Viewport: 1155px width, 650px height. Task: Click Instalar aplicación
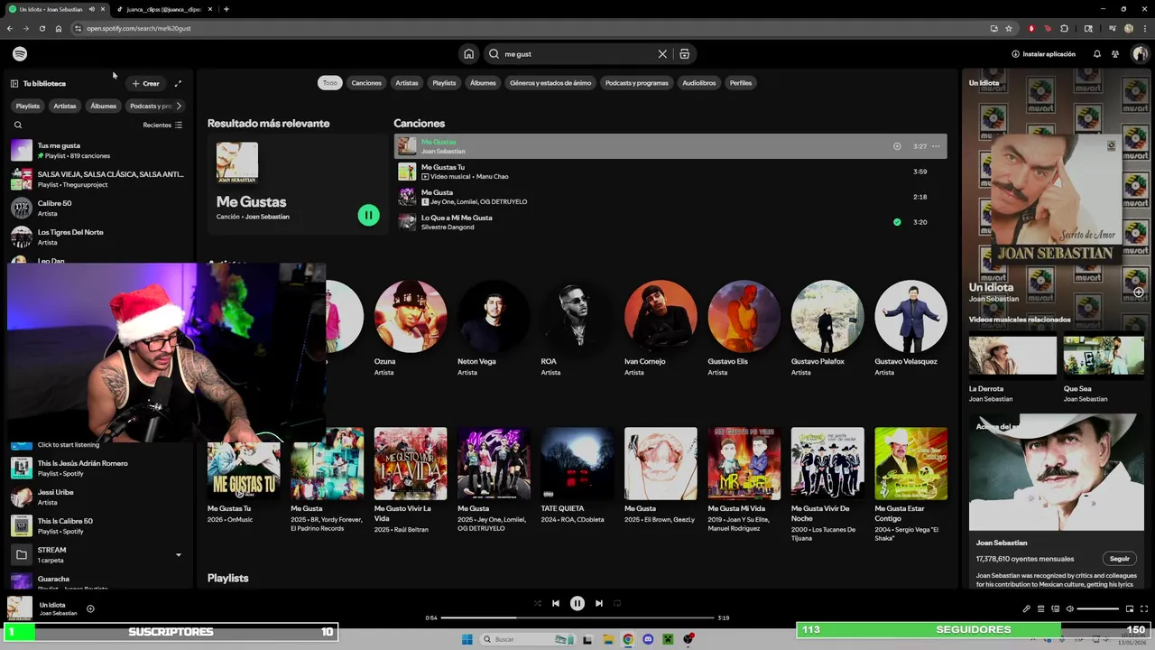(1043, 54)
